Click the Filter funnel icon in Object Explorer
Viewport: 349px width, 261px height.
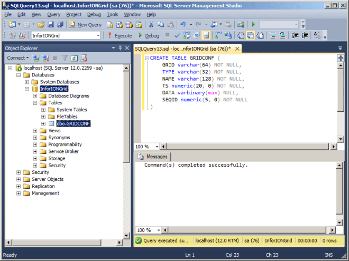pyautogui.click(x=65, y=58)
